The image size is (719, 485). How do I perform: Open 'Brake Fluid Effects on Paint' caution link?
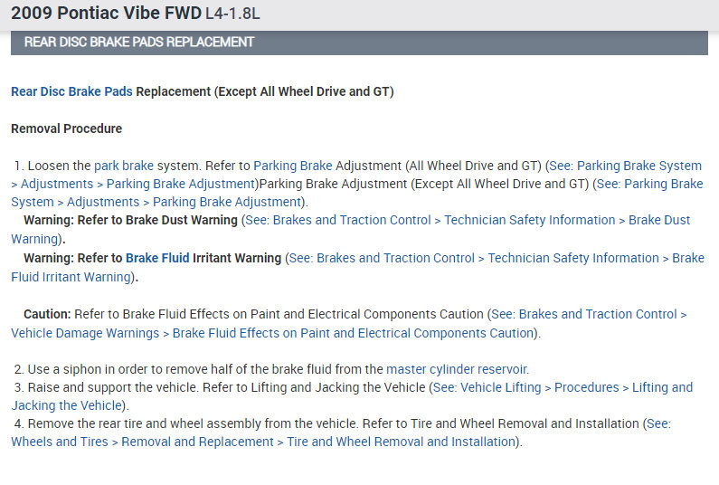pos(353,333)
